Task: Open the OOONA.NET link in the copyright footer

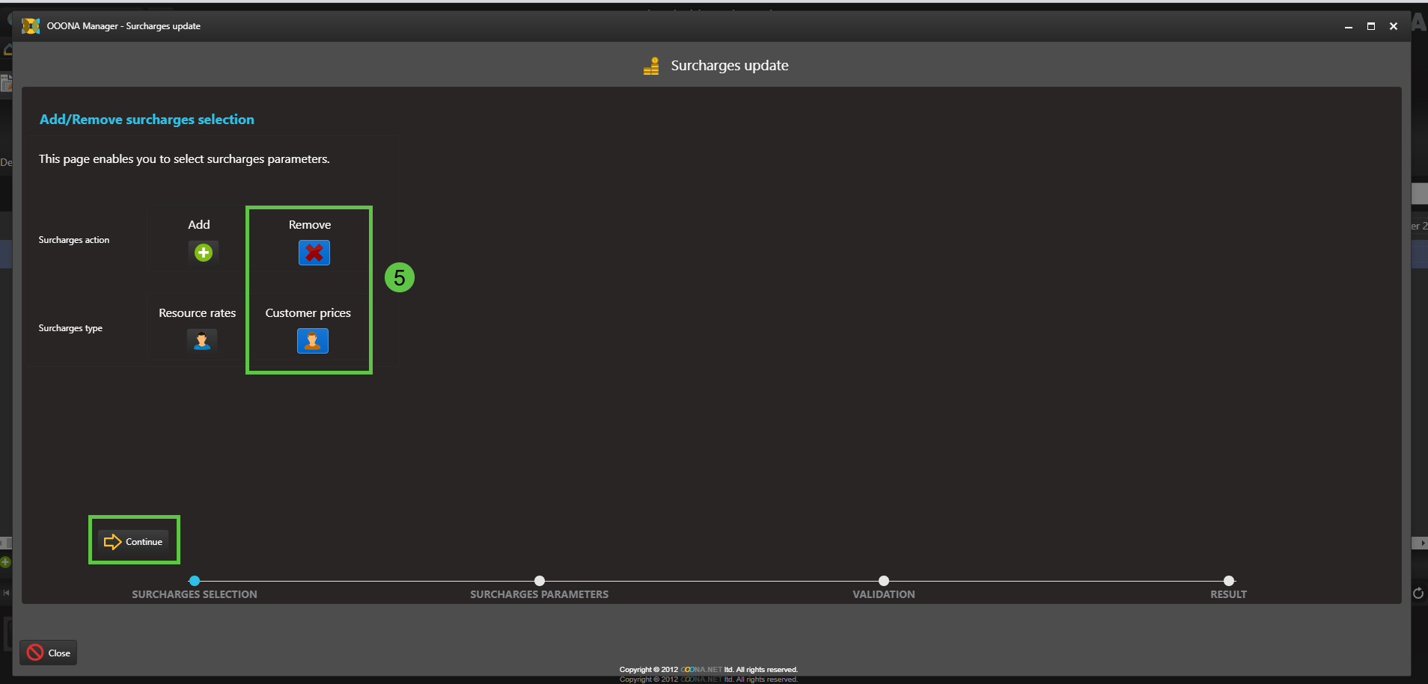Action: 701,670
